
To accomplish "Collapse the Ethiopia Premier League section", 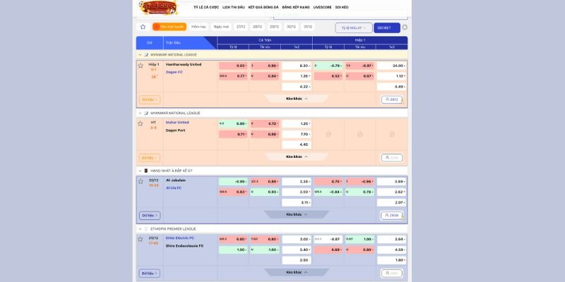I will 140,229.
